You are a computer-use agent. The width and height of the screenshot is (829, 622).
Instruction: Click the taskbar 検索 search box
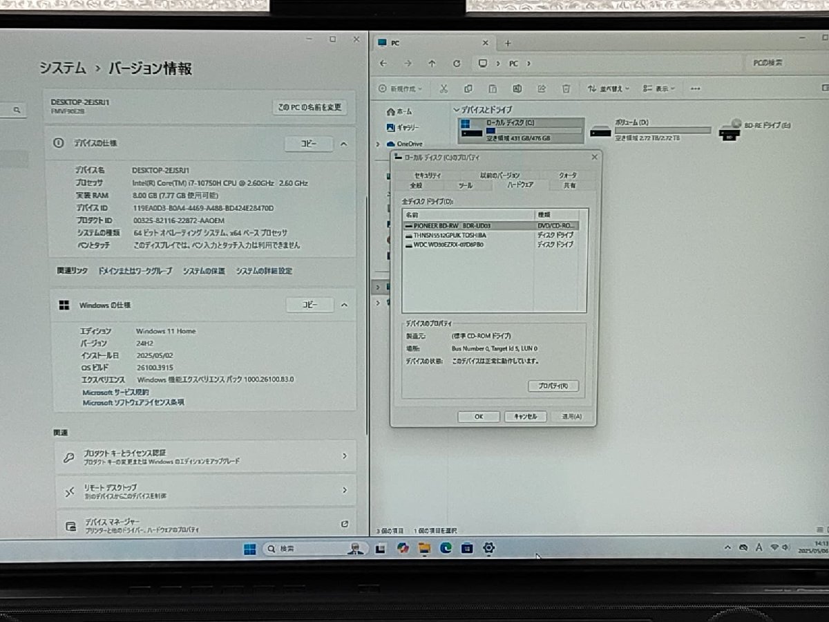[x=314, y=549]
